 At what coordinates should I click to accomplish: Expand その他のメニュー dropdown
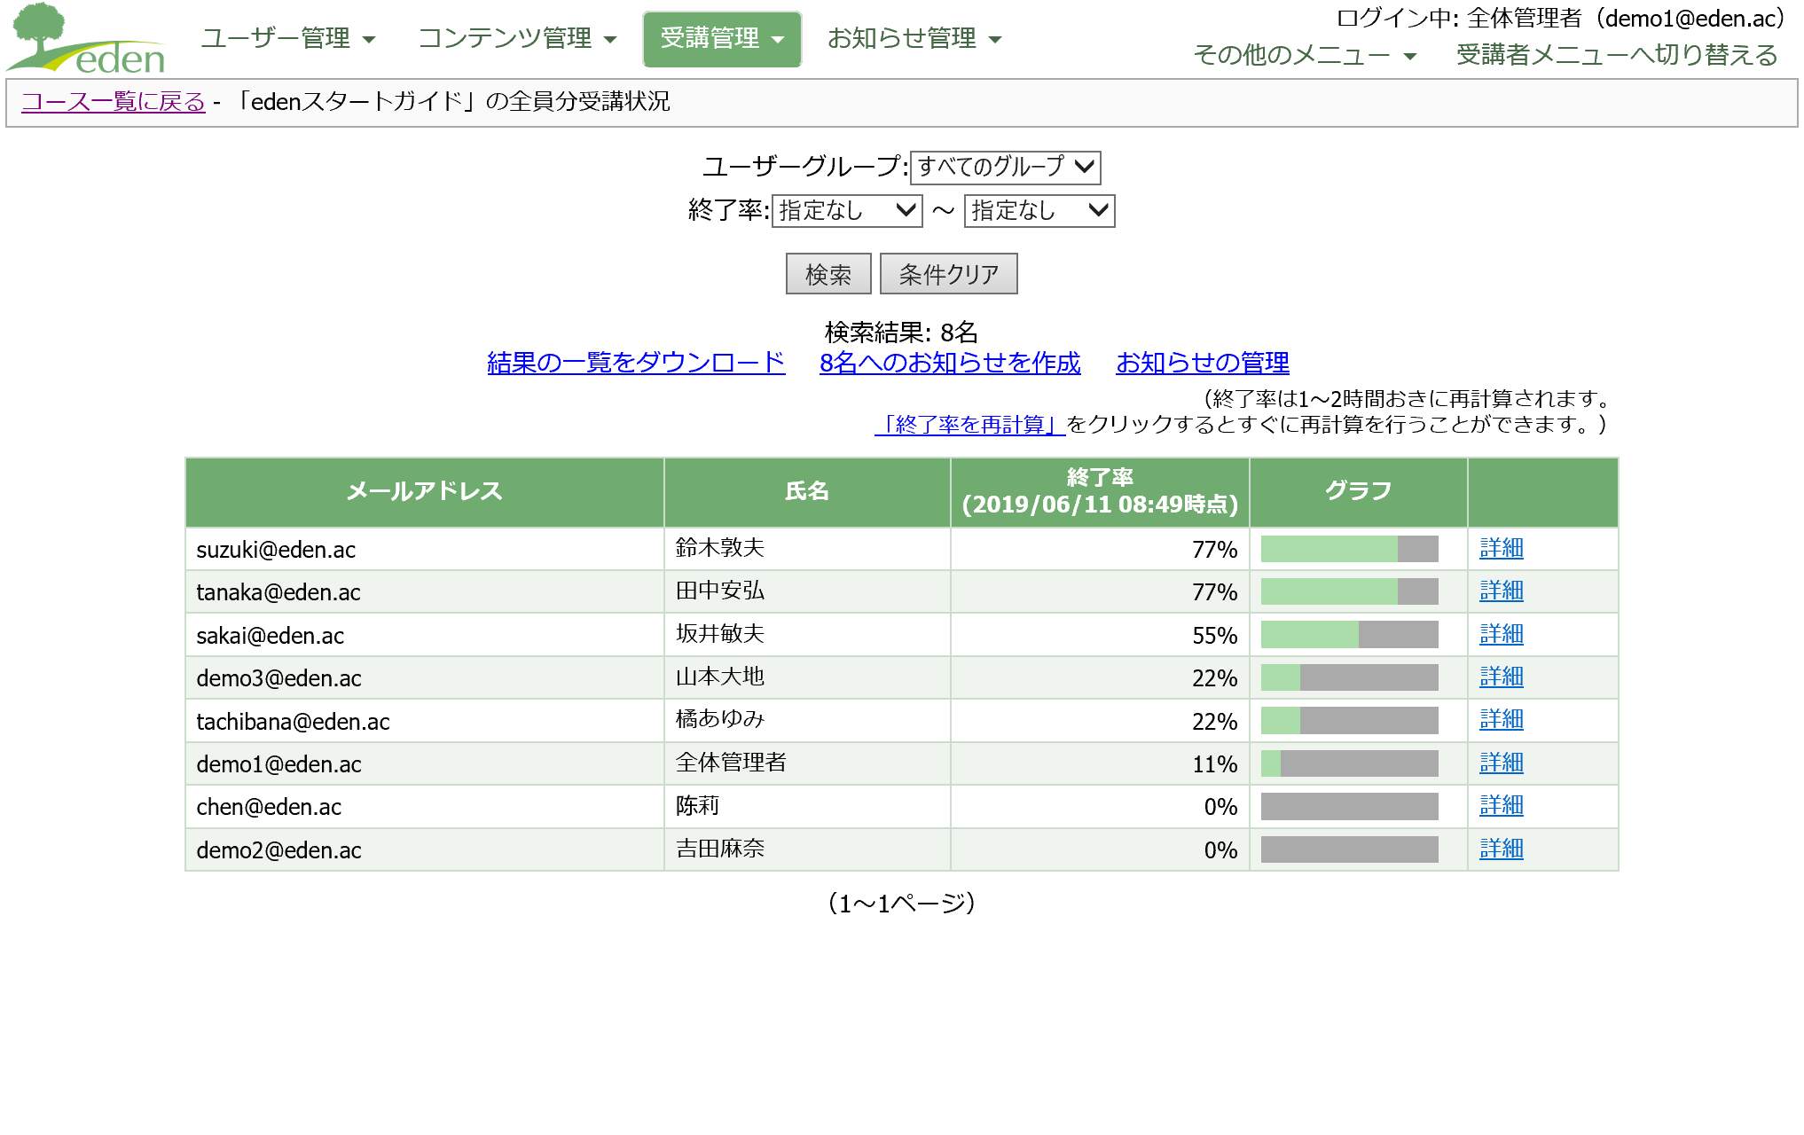(x=1305, y=55)
